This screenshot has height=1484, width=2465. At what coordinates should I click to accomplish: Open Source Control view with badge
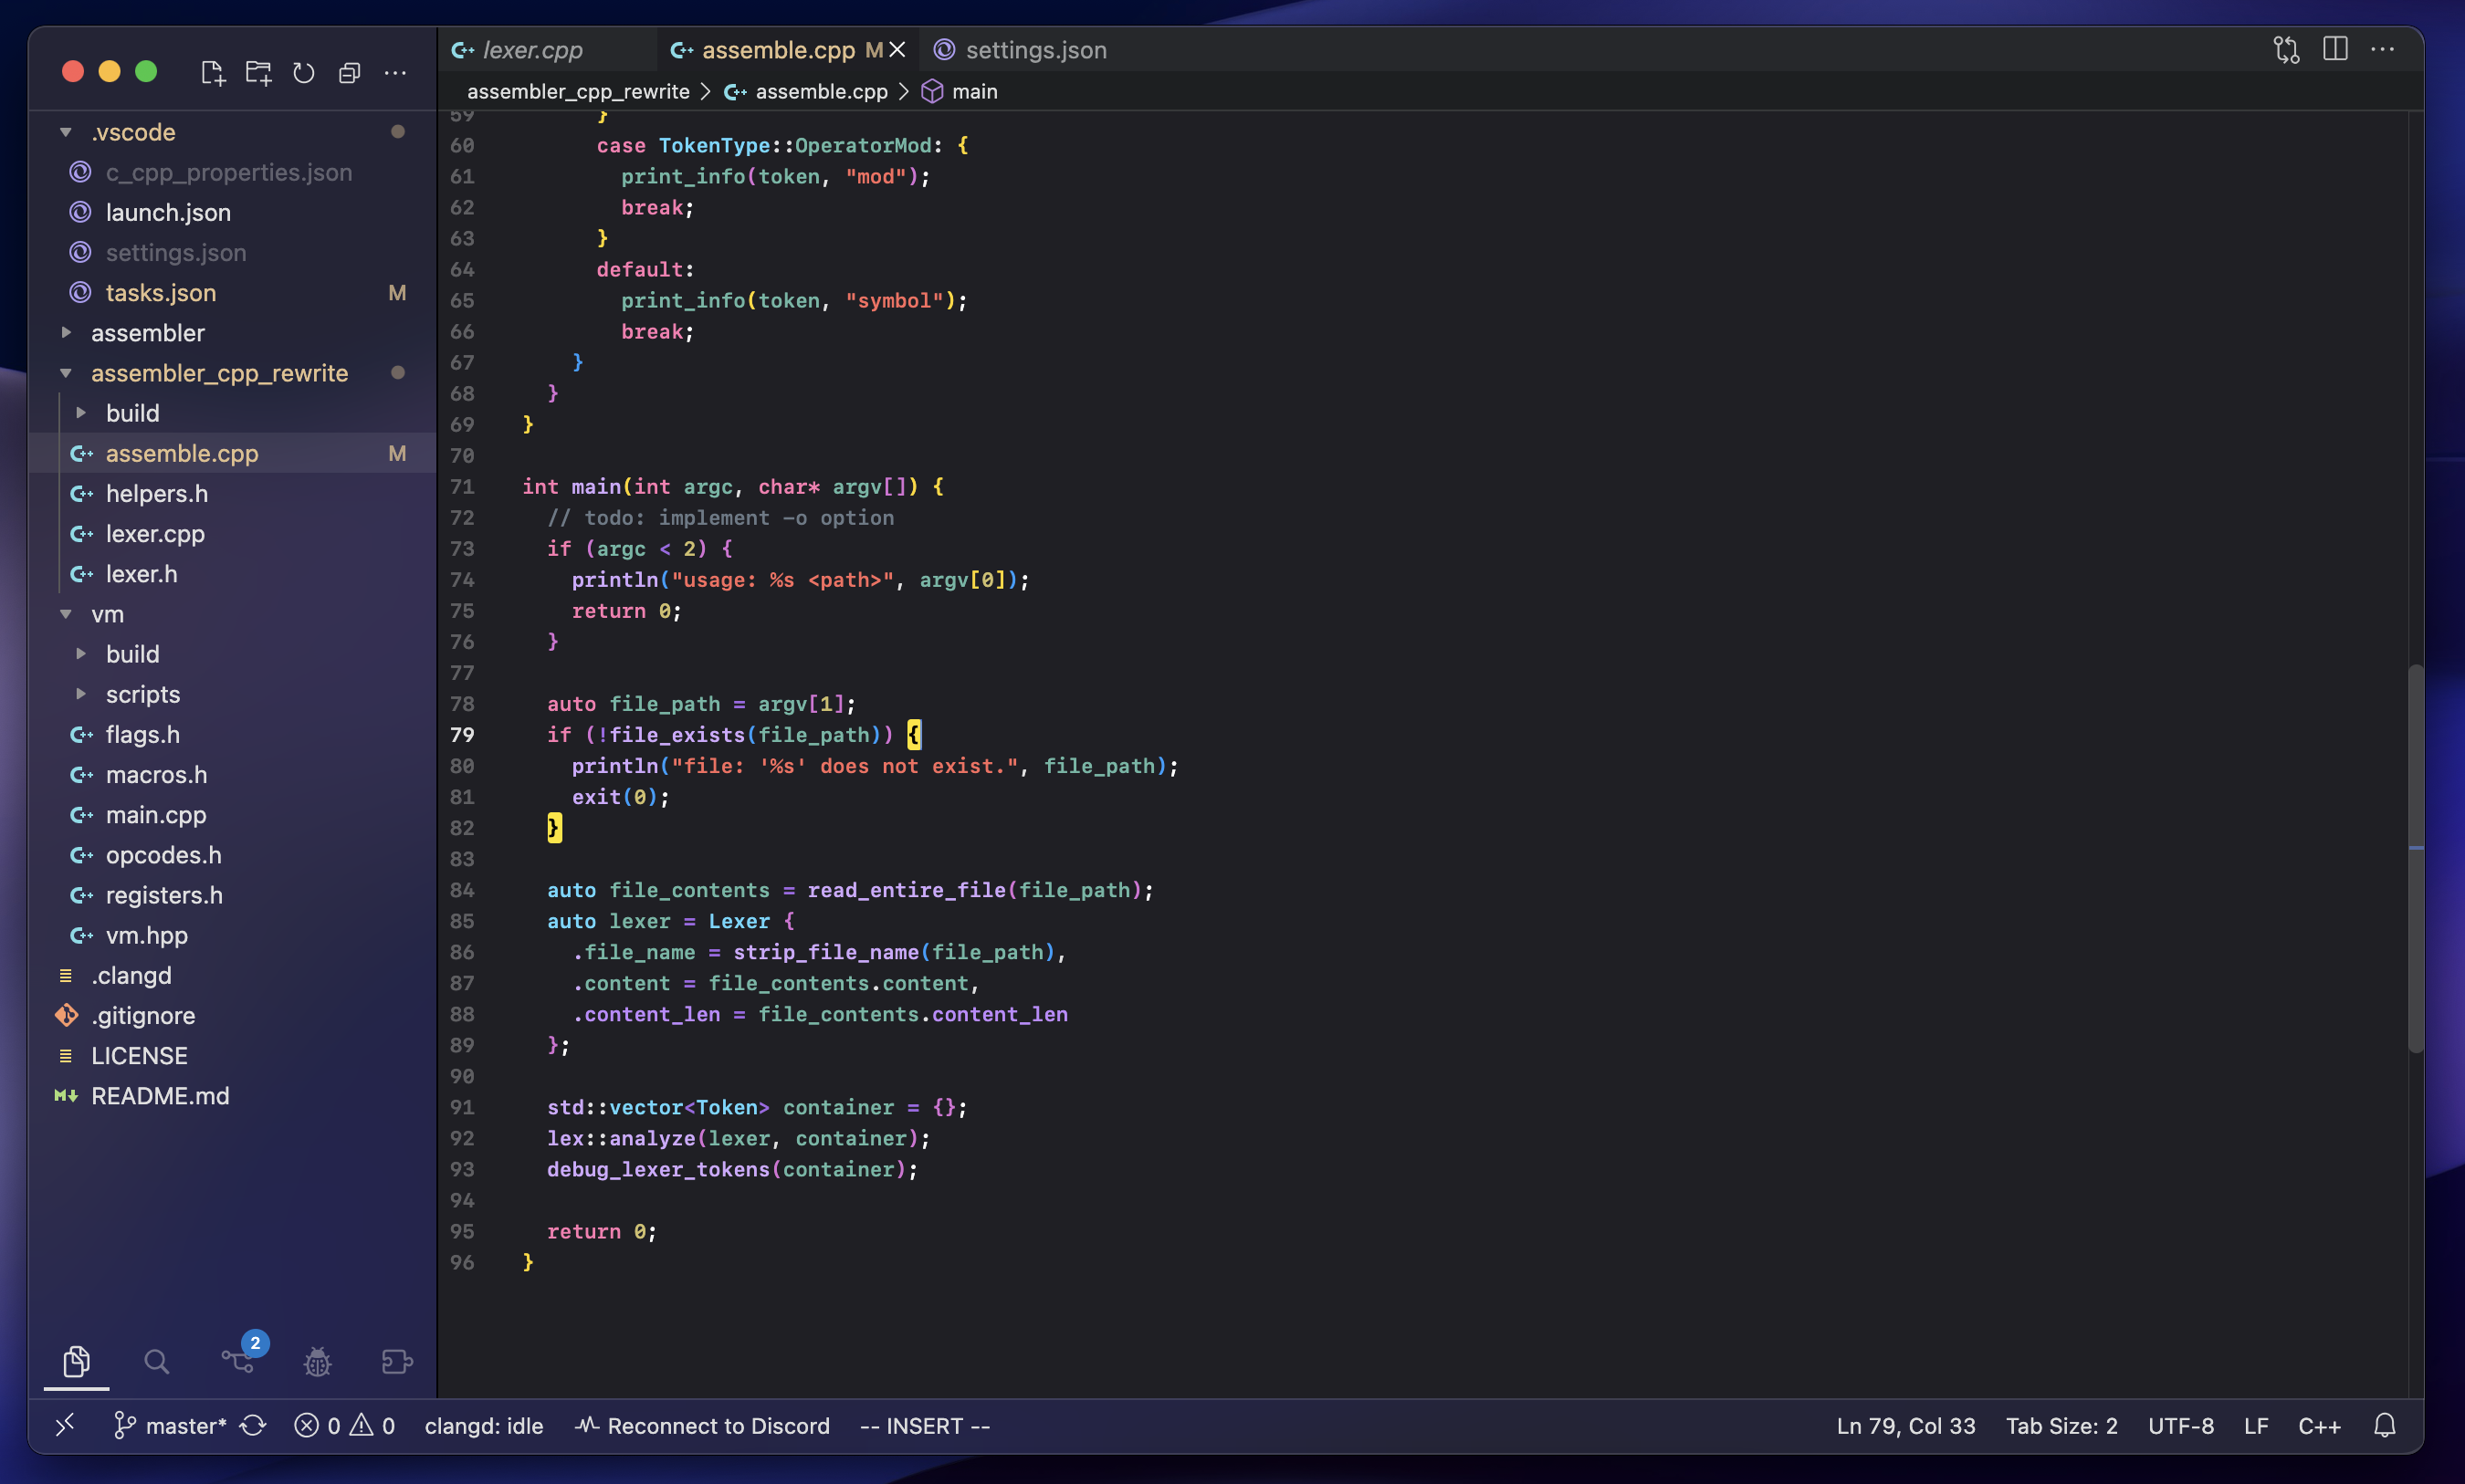(238, 1361)
